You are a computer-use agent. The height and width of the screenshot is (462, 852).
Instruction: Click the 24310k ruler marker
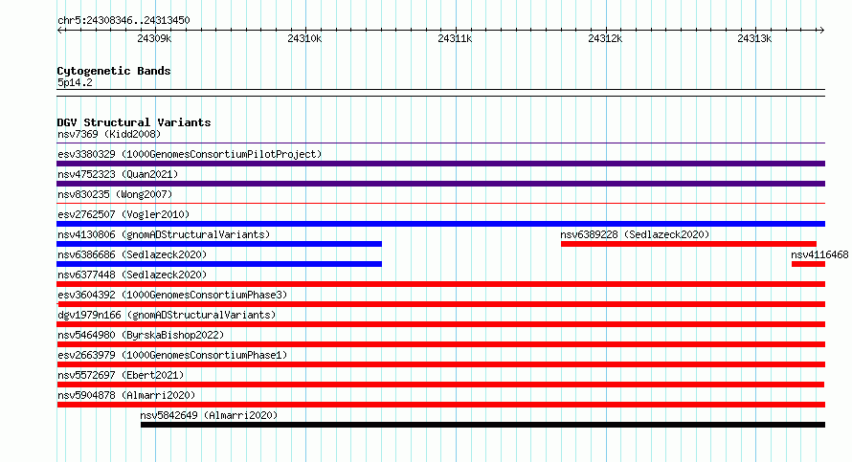tap(304, 38)
